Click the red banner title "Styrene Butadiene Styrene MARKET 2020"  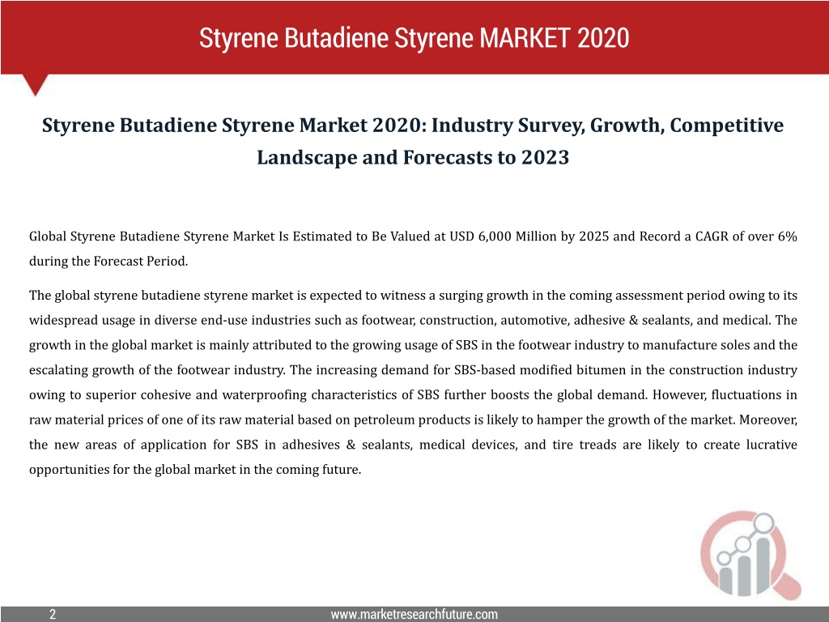[x=414, y=38]
